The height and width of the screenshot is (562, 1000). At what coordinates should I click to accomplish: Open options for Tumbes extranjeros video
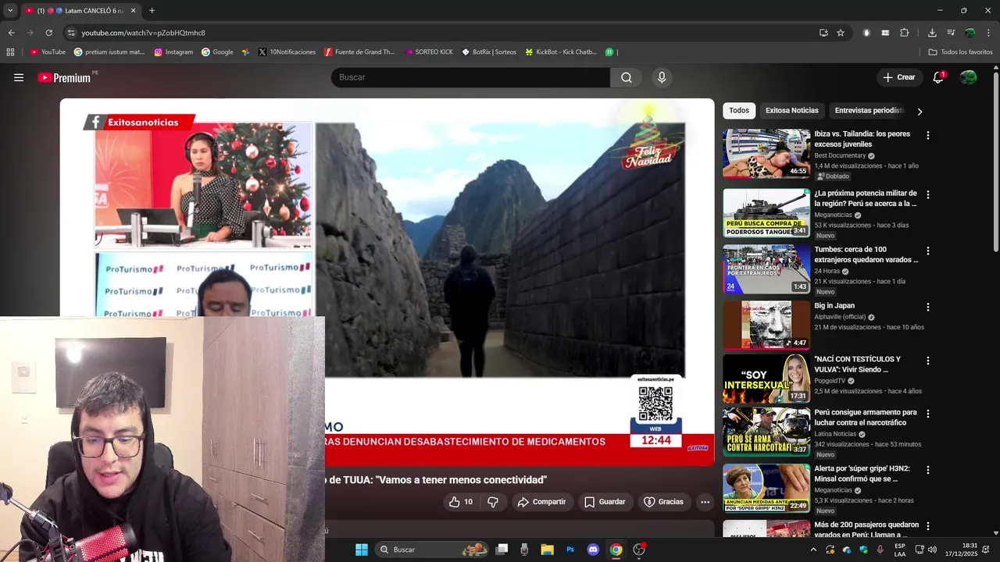[x=927, y=251]
